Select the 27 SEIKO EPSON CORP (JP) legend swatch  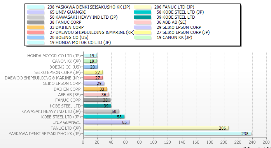143,32
